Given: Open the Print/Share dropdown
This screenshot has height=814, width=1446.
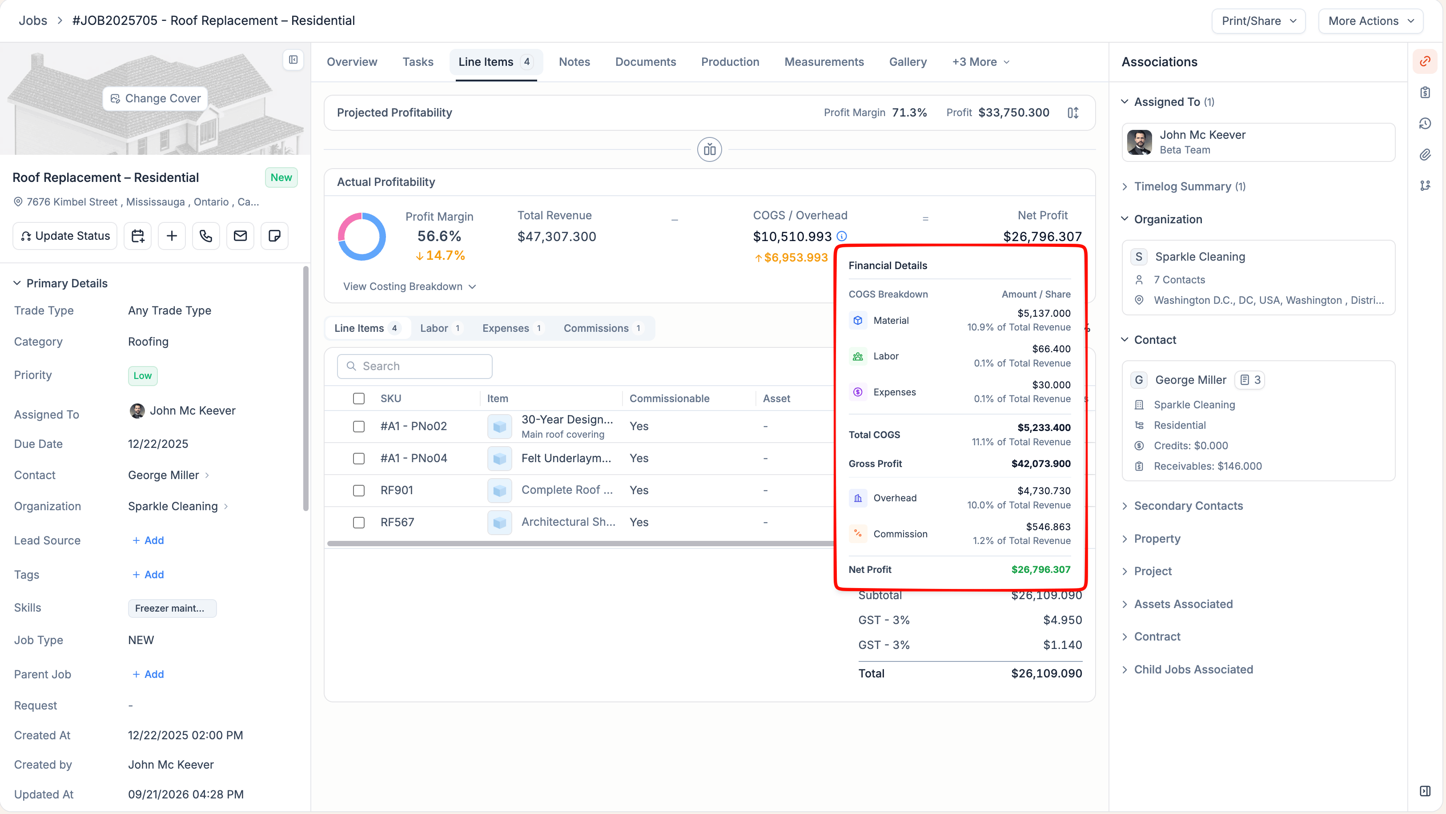Looking at the screenshot, I should tap(1258, 21).
